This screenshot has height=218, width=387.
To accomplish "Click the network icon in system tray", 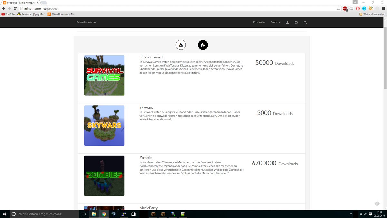I will 360,214.
